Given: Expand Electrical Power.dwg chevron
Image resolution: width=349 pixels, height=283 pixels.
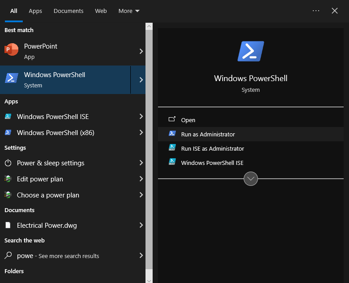Looking at the screenshot, I should click(141, 225).
